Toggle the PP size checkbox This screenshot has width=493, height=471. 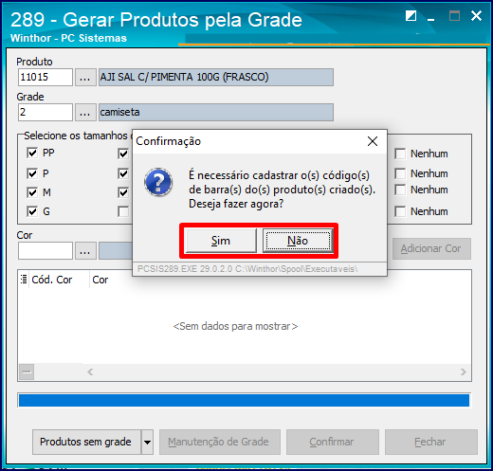click(32, 153)
